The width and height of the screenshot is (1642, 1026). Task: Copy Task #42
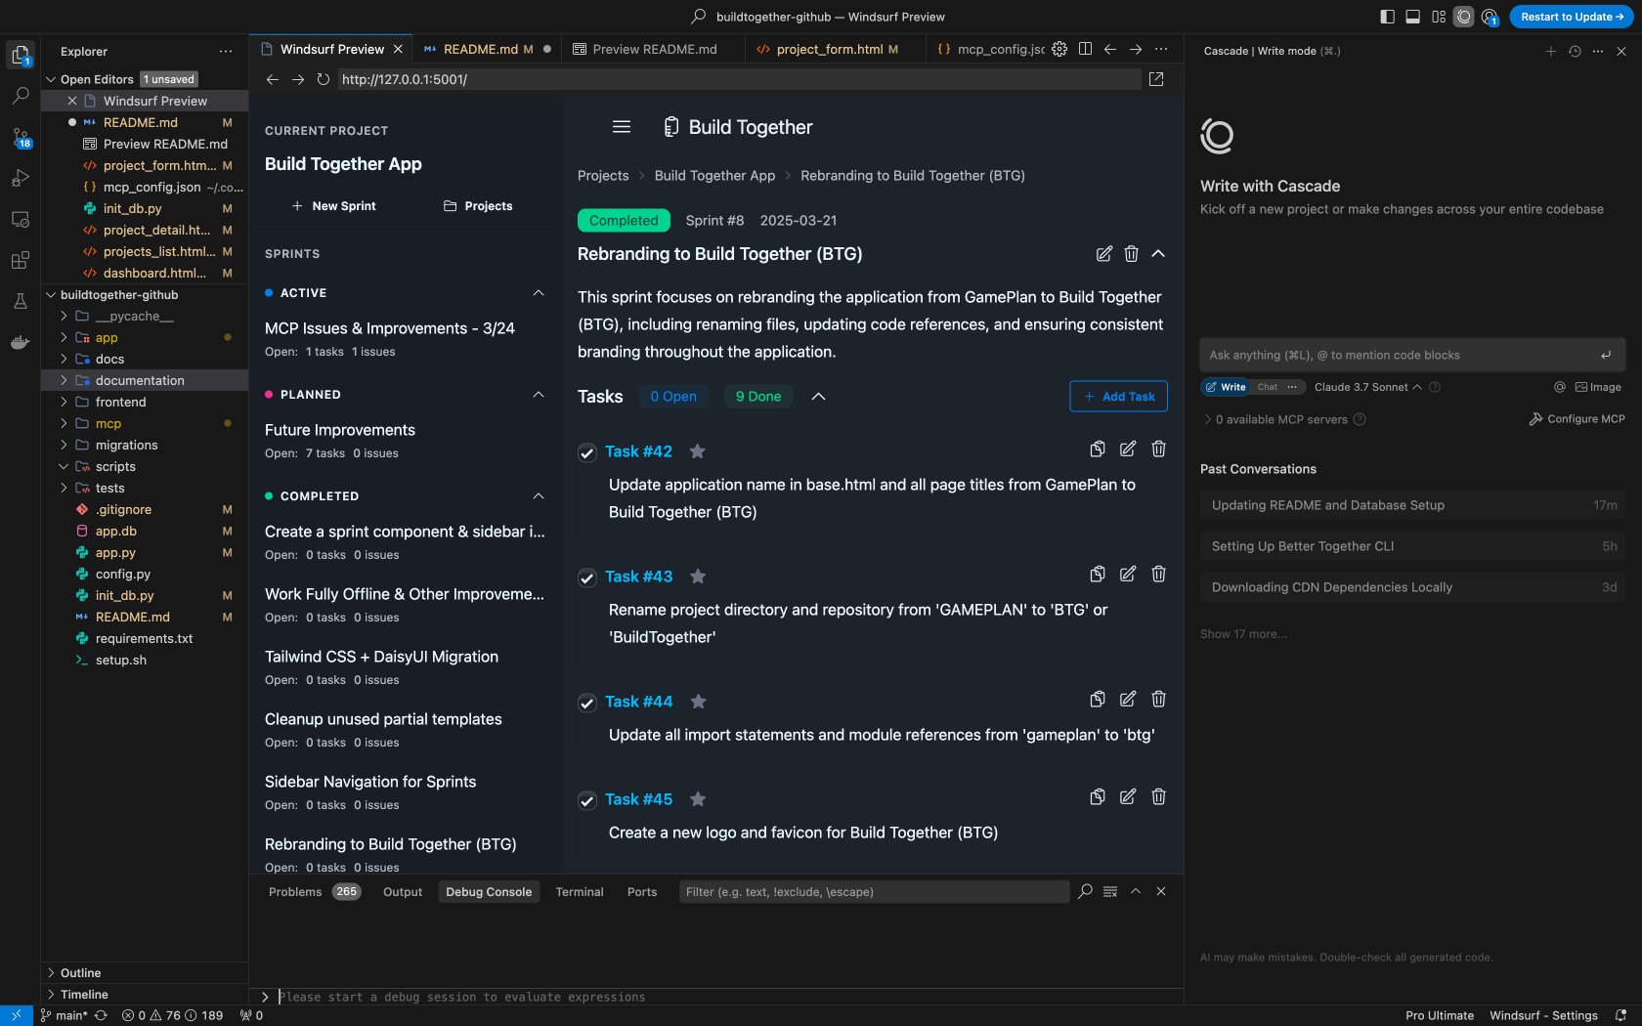[1098, 449]
